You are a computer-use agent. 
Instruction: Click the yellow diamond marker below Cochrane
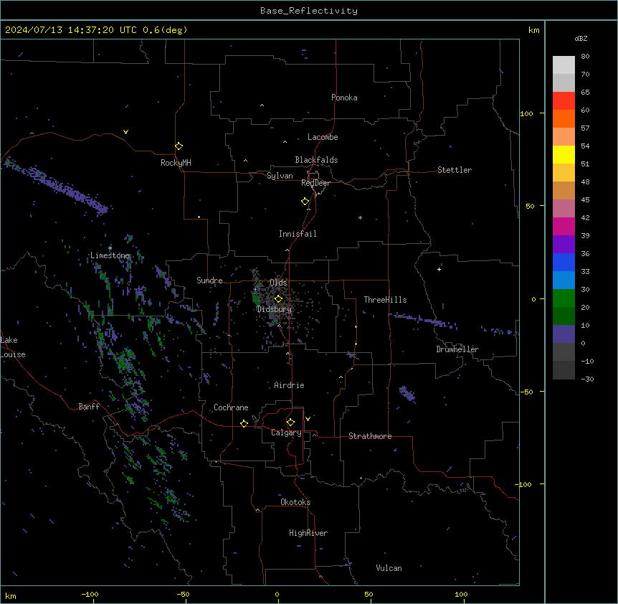[x=244, y=423]
